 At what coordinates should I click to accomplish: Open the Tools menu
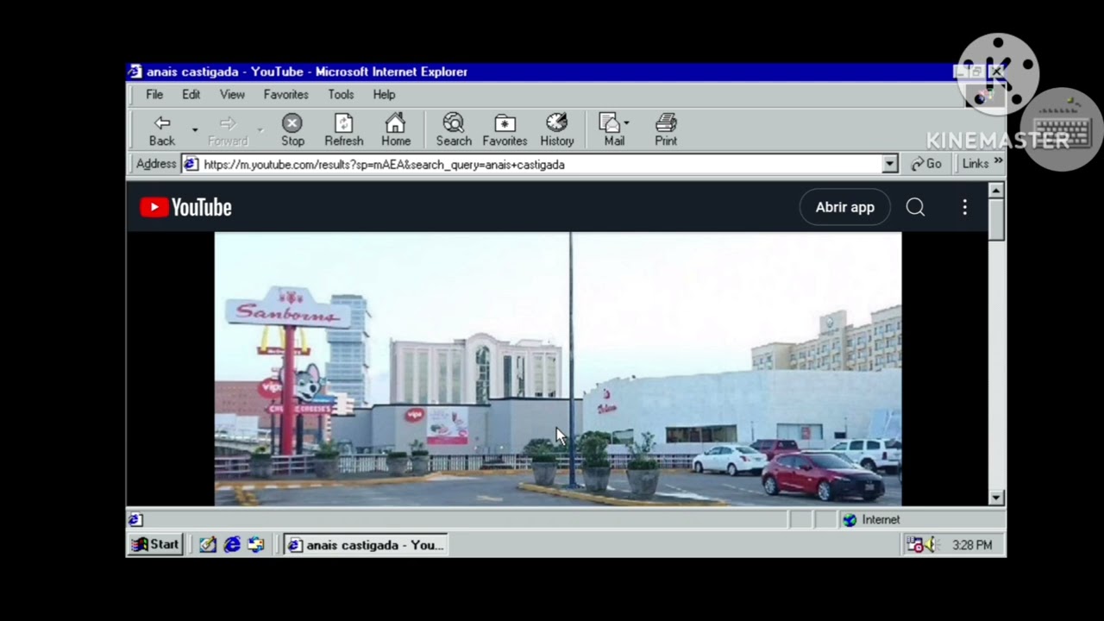tap(341, 95)
